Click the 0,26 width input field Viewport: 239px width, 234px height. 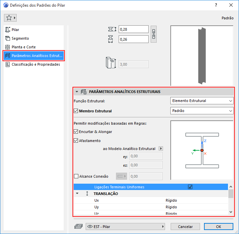pyautogui.click(x=134, y=39)
